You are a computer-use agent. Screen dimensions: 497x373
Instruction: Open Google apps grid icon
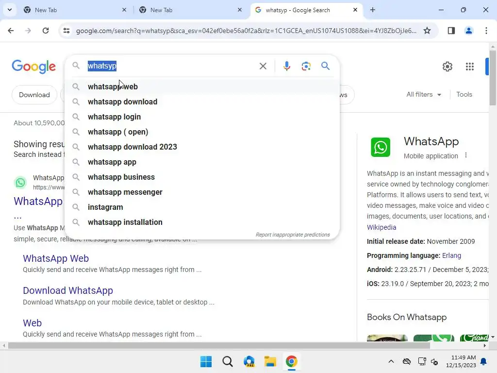point(470,66)
